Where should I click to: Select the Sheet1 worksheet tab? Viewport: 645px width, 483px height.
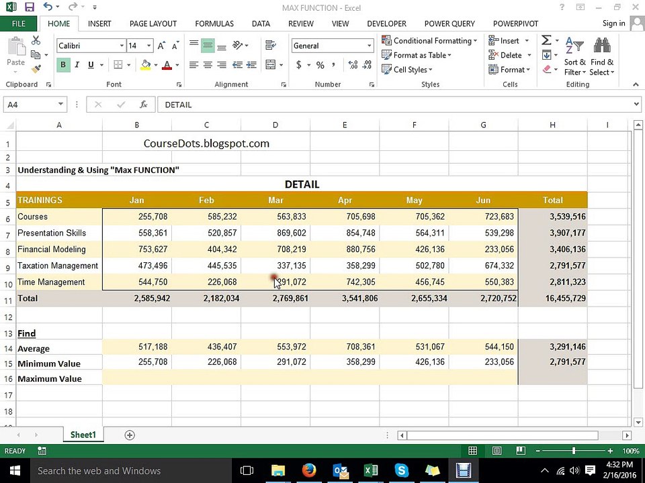(x=83, y=435)
